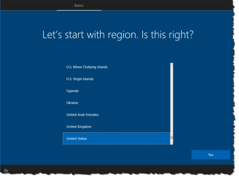Viewport: 239px width, 179px height.
Task: Open the Ease of Access icon
Action: (x=7, y=170)
